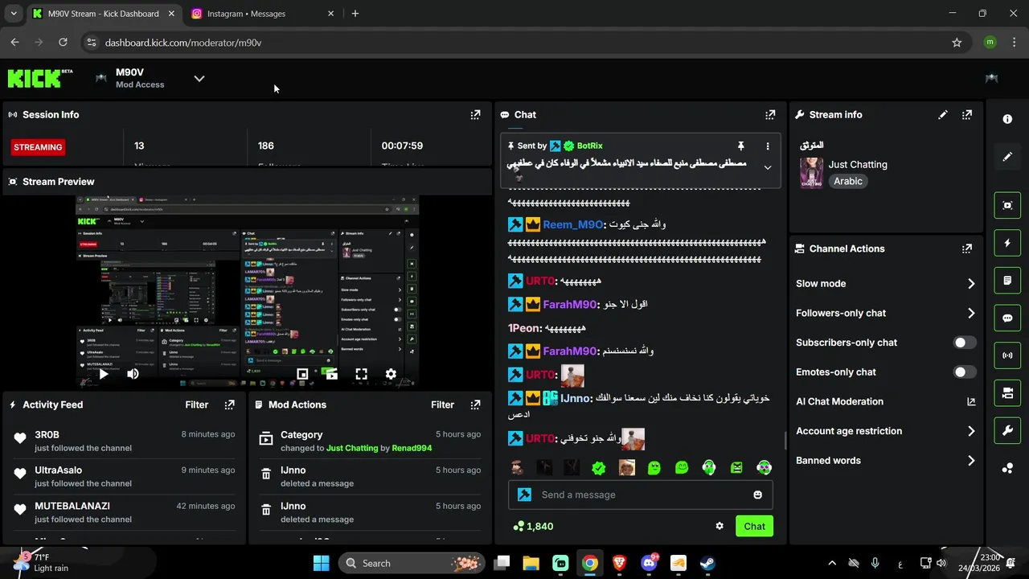Image resolution: width=1029 pixels, height=579 pixels.
Task: Open Activity Feed Filter
Action: click(197, 404)
